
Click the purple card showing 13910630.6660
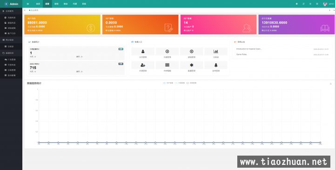pyautogui.click(x=296, y=24)
